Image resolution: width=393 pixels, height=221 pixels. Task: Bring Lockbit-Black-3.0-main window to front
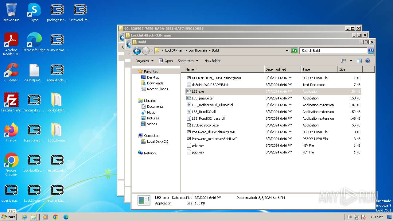[239, 35]
